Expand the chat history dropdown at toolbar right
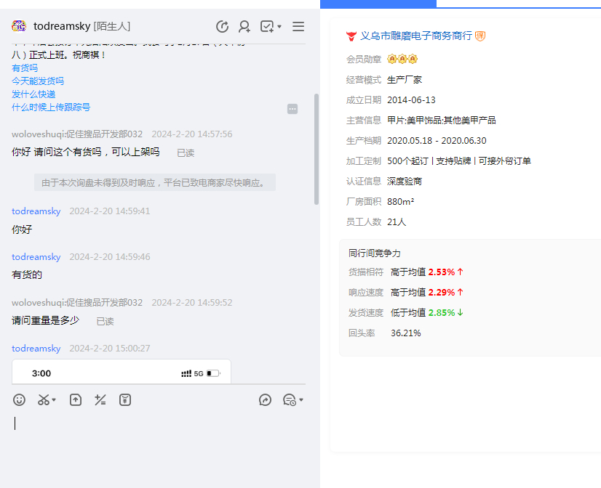This screenshot has width=601, height=488. pyautogui.click(x=301, y=400)
